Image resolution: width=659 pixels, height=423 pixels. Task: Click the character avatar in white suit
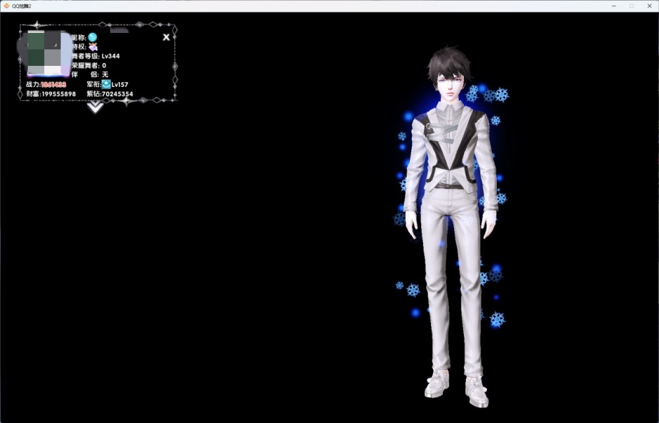coord(452,227)
